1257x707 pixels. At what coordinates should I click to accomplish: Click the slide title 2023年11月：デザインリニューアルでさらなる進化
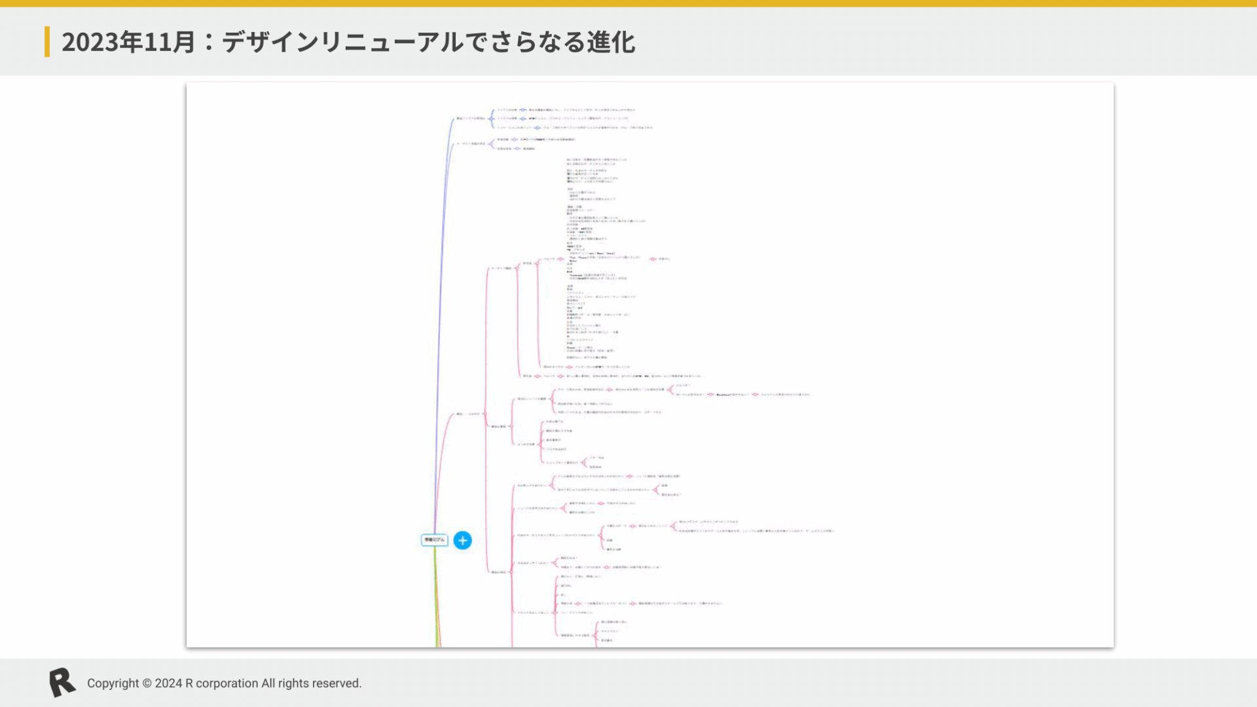tap(348, 42)
